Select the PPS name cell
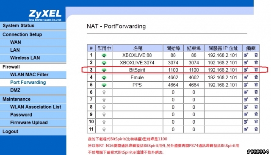 pyautogui.click(x=138, y=85)
